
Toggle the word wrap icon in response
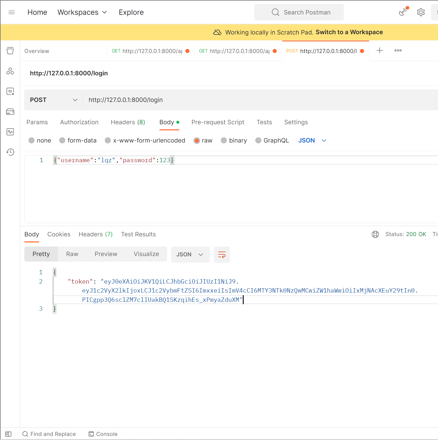(x=222, y=255)
